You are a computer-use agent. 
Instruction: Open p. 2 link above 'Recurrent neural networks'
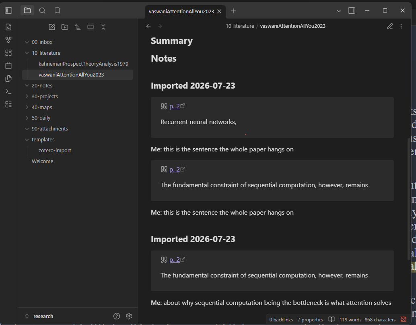click(x=175, y=106)
